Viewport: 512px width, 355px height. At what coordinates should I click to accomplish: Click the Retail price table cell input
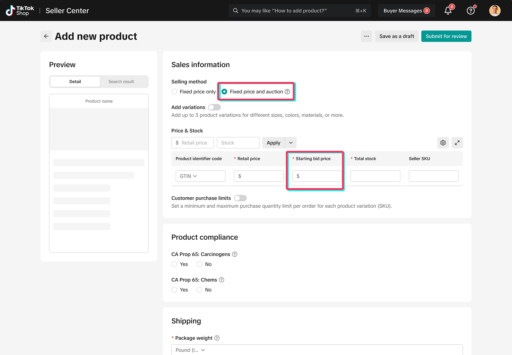[x=259, y=176]
